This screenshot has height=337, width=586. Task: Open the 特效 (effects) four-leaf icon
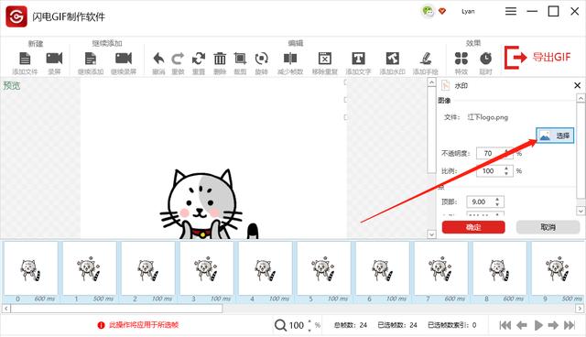click(x=461, y=59)
